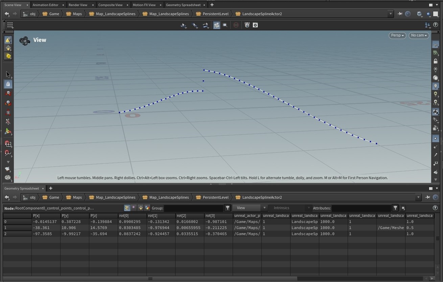
Task: Click the spreadsheet horizontal scrollbar
Action: tap(150, 279)
